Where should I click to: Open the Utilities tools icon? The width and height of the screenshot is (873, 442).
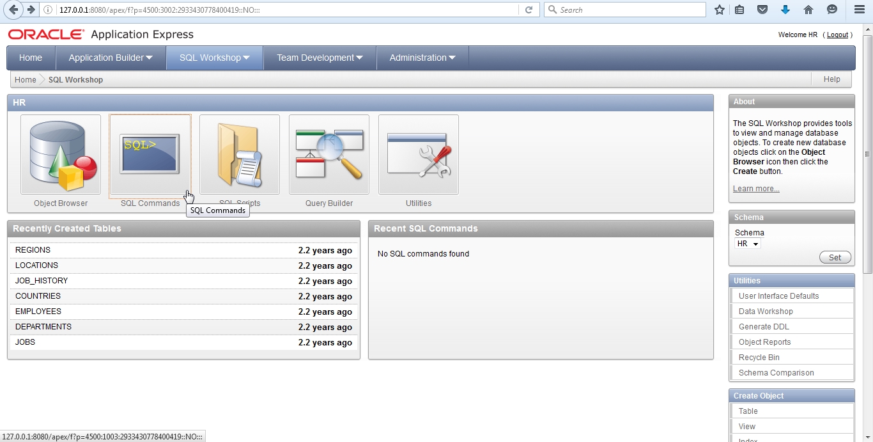419,154
